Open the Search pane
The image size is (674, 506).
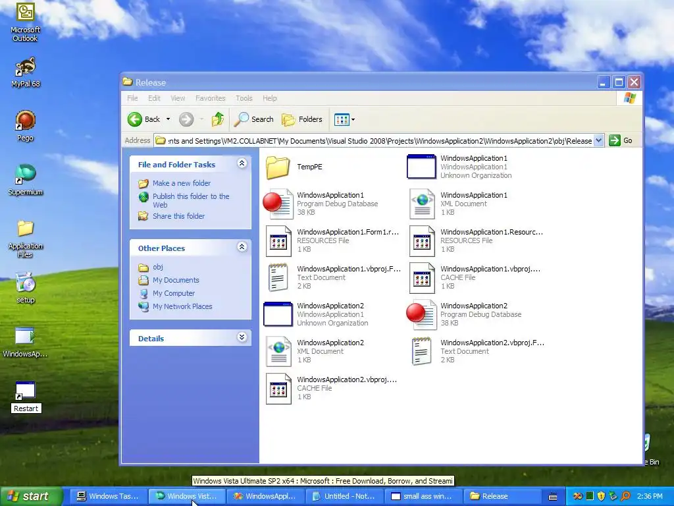(x=253, y=119)
